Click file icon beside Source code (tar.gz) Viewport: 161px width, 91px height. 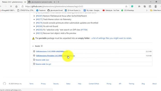[x=34, y=64]
